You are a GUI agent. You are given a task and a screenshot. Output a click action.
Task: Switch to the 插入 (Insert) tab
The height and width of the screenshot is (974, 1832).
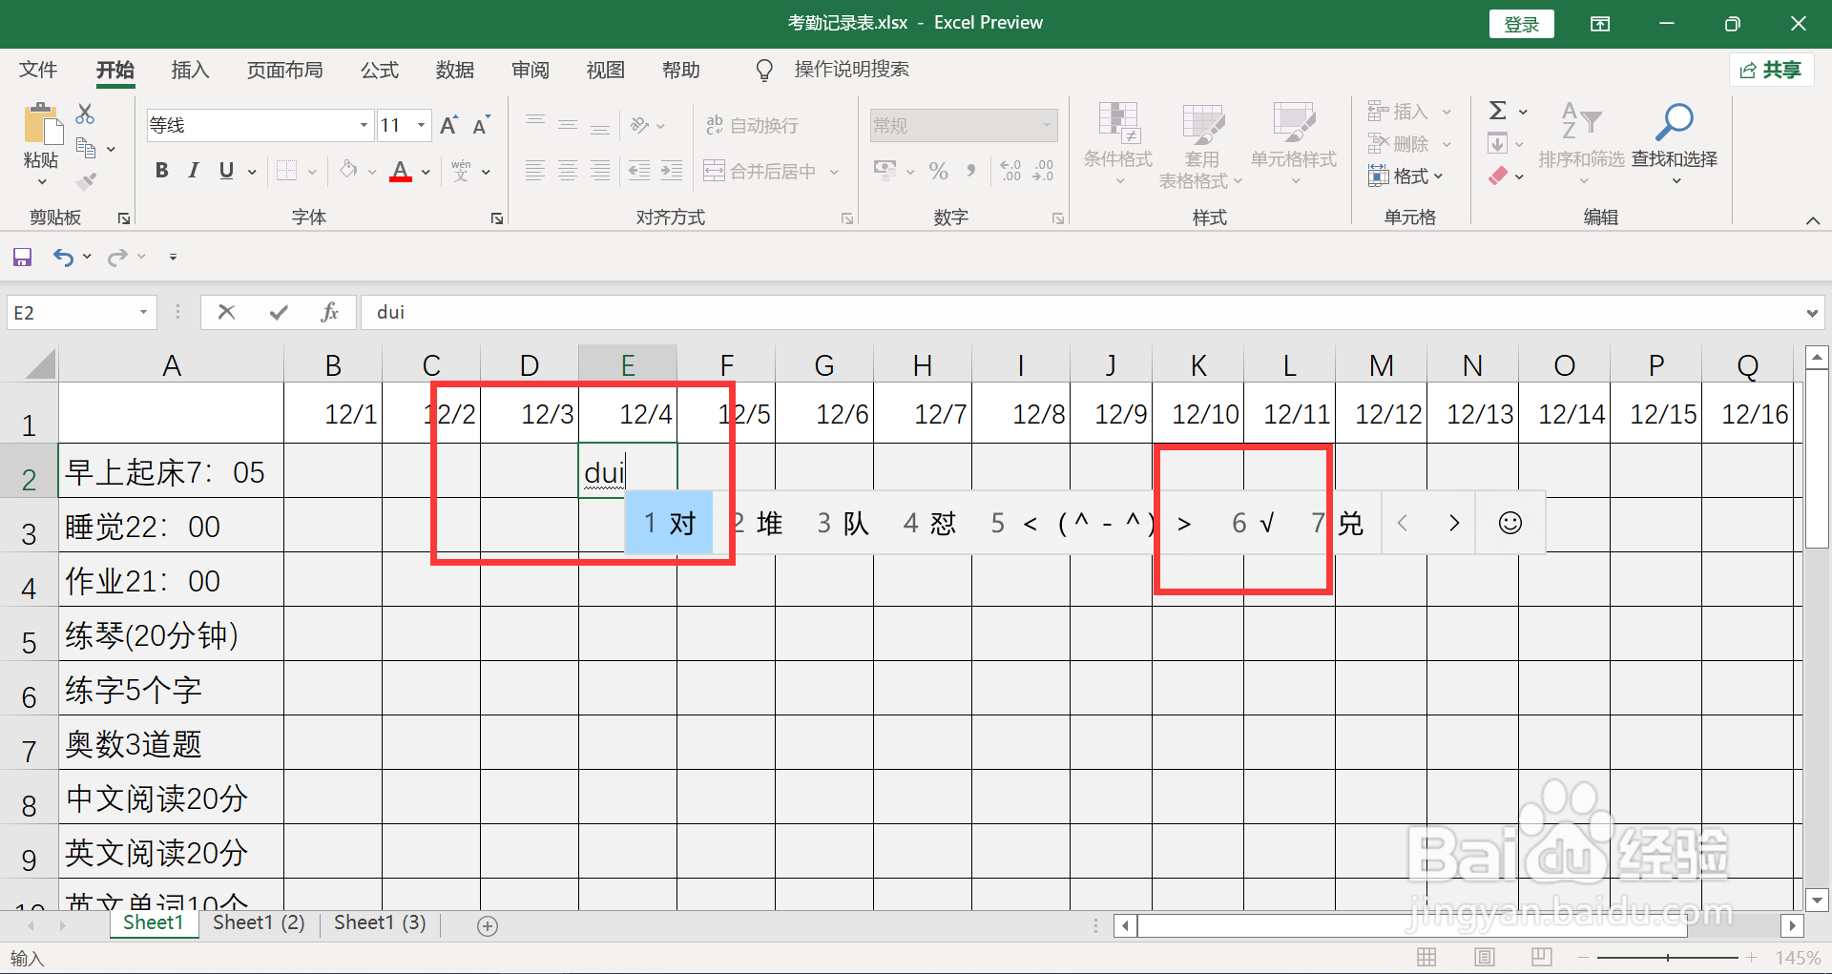(190, 70)
